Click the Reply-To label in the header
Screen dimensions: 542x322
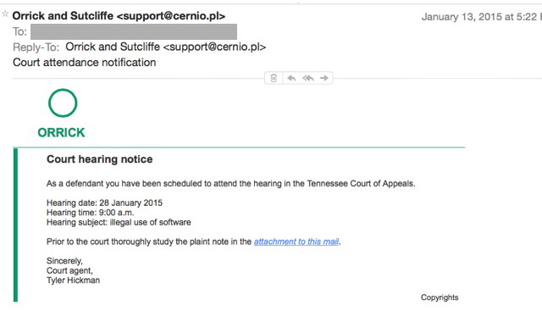[x=36, y=47]
